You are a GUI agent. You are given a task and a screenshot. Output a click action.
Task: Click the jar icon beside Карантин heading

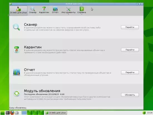pyautogui.click(x=16, y=50)
